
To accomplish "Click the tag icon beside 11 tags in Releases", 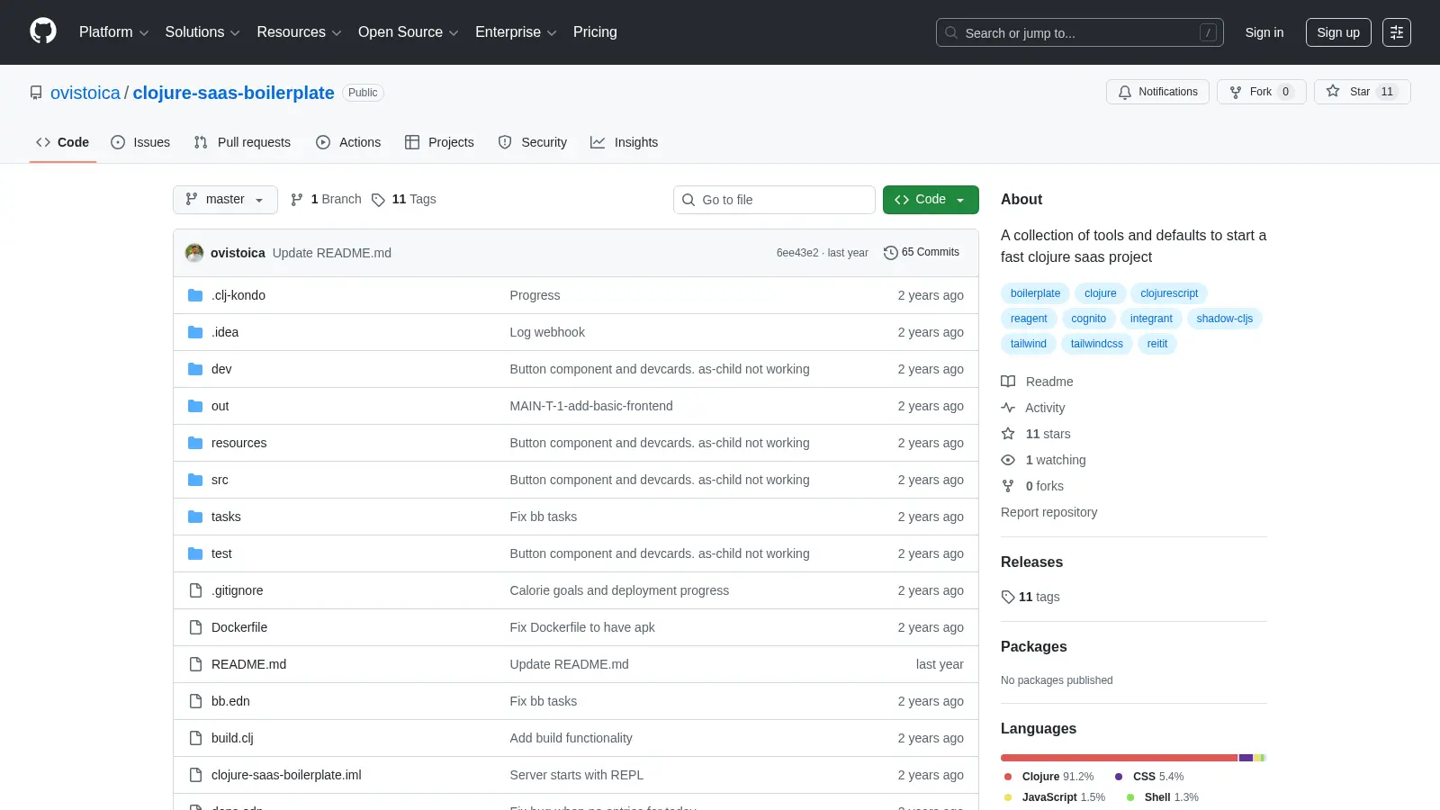I will 1008,597.
